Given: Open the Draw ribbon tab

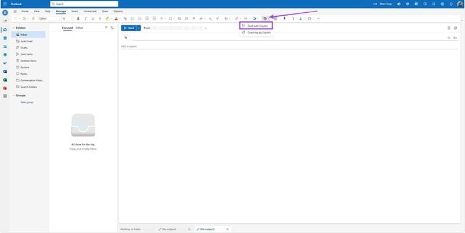Looking at the screenshot, I should [x=105, y=11].
